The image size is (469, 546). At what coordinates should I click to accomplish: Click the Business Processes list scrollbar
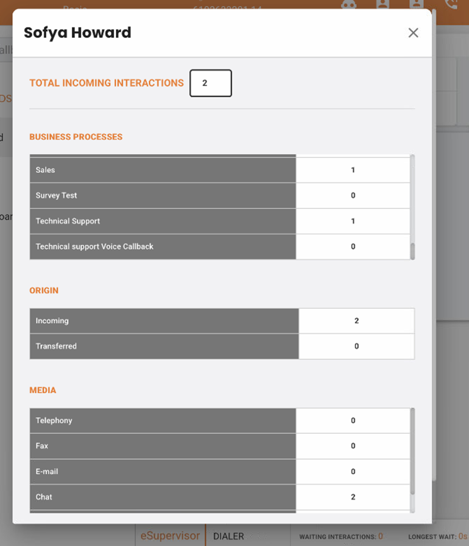coord(412,251)
